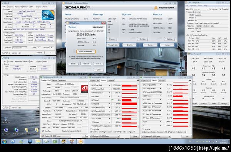Open the folder icon on the taskbar

(x=38, y=142)
